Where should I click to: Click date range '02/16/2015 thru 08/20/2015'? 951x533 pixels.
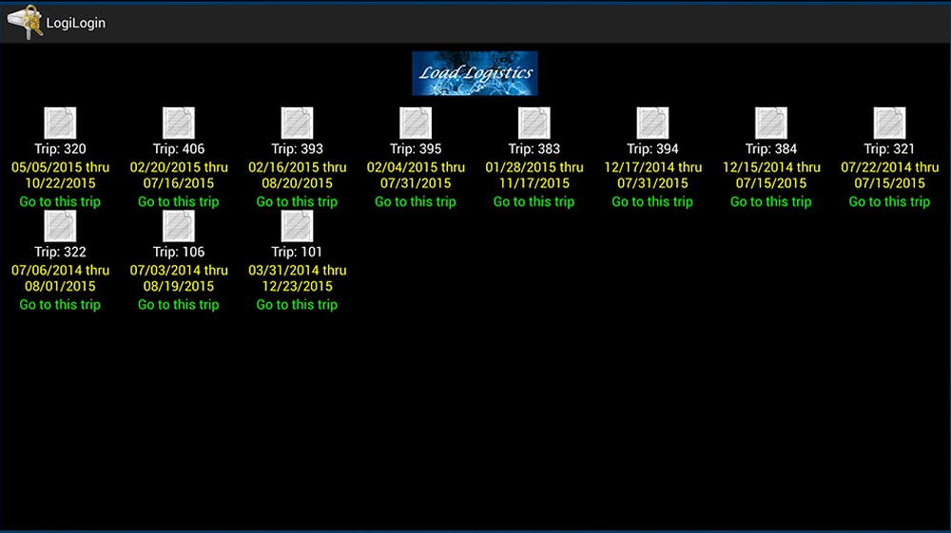(x=297, y=175)
